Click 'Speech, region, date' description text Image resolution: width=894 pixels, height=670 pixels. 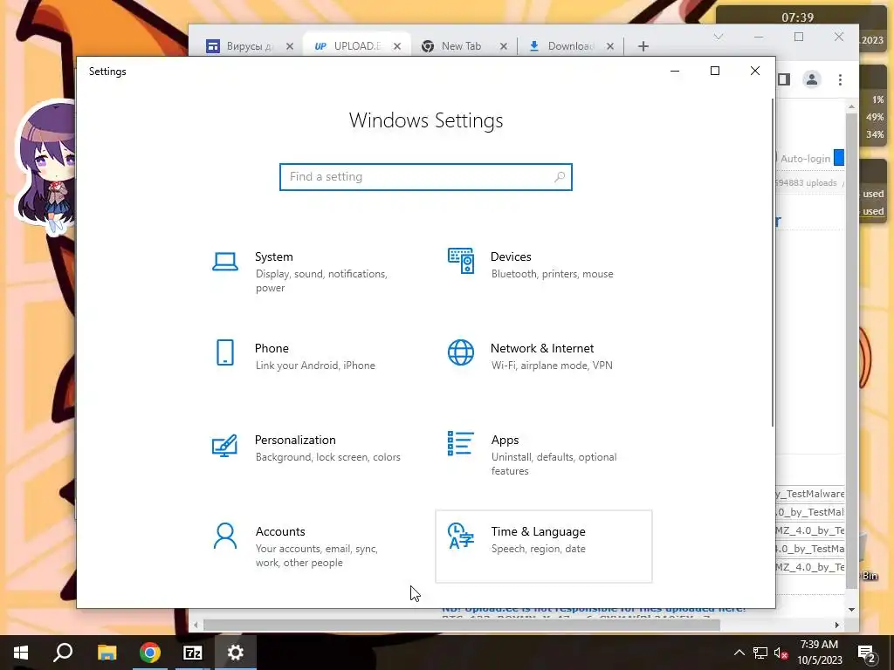click(538, 549)
